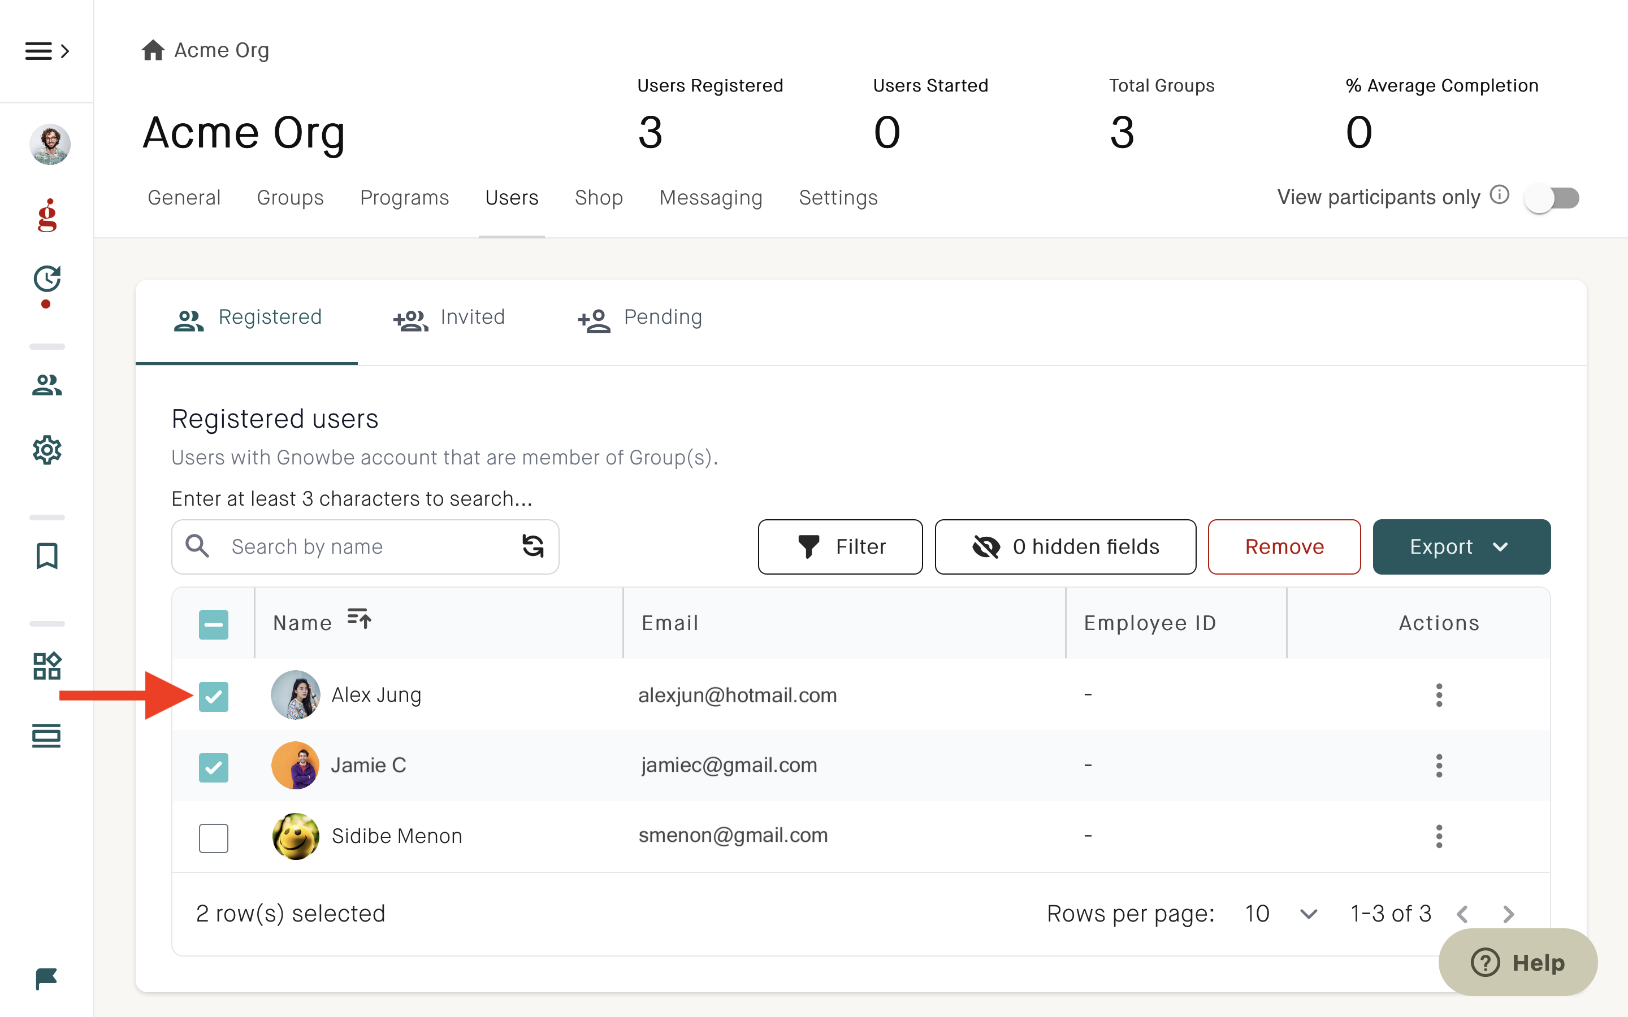Open the user profile avatar

(x=50, y=145)
